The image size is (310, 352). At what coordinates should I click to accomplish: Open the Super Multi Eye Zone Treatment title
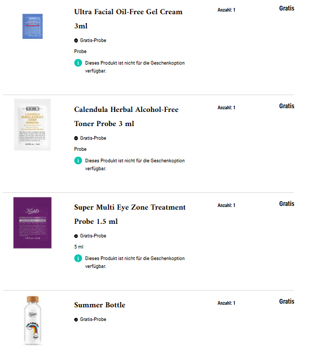click(130, 214)
